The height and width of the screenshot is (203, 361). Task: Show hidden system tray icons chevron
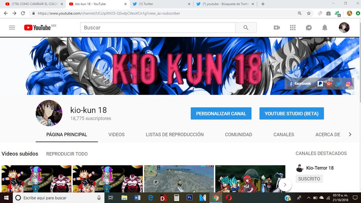pyautogui.click(x=309, y=198)
